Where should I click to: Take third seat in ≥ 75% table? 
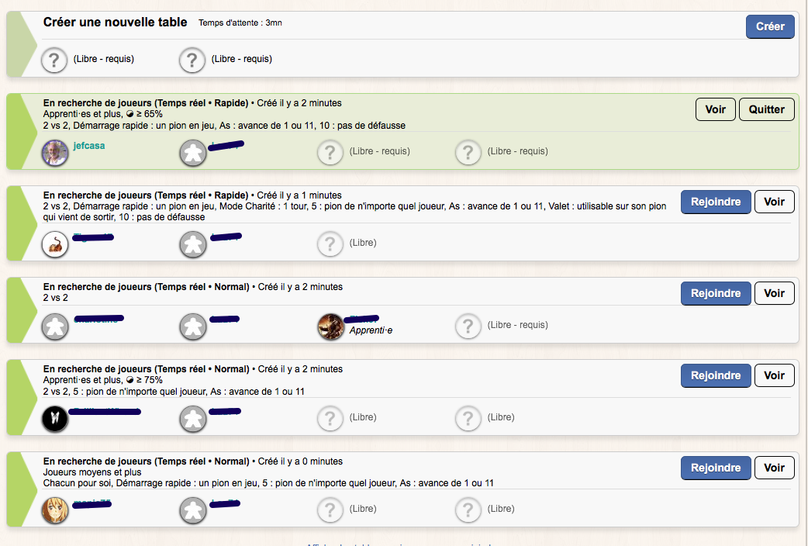pos(330,418)
